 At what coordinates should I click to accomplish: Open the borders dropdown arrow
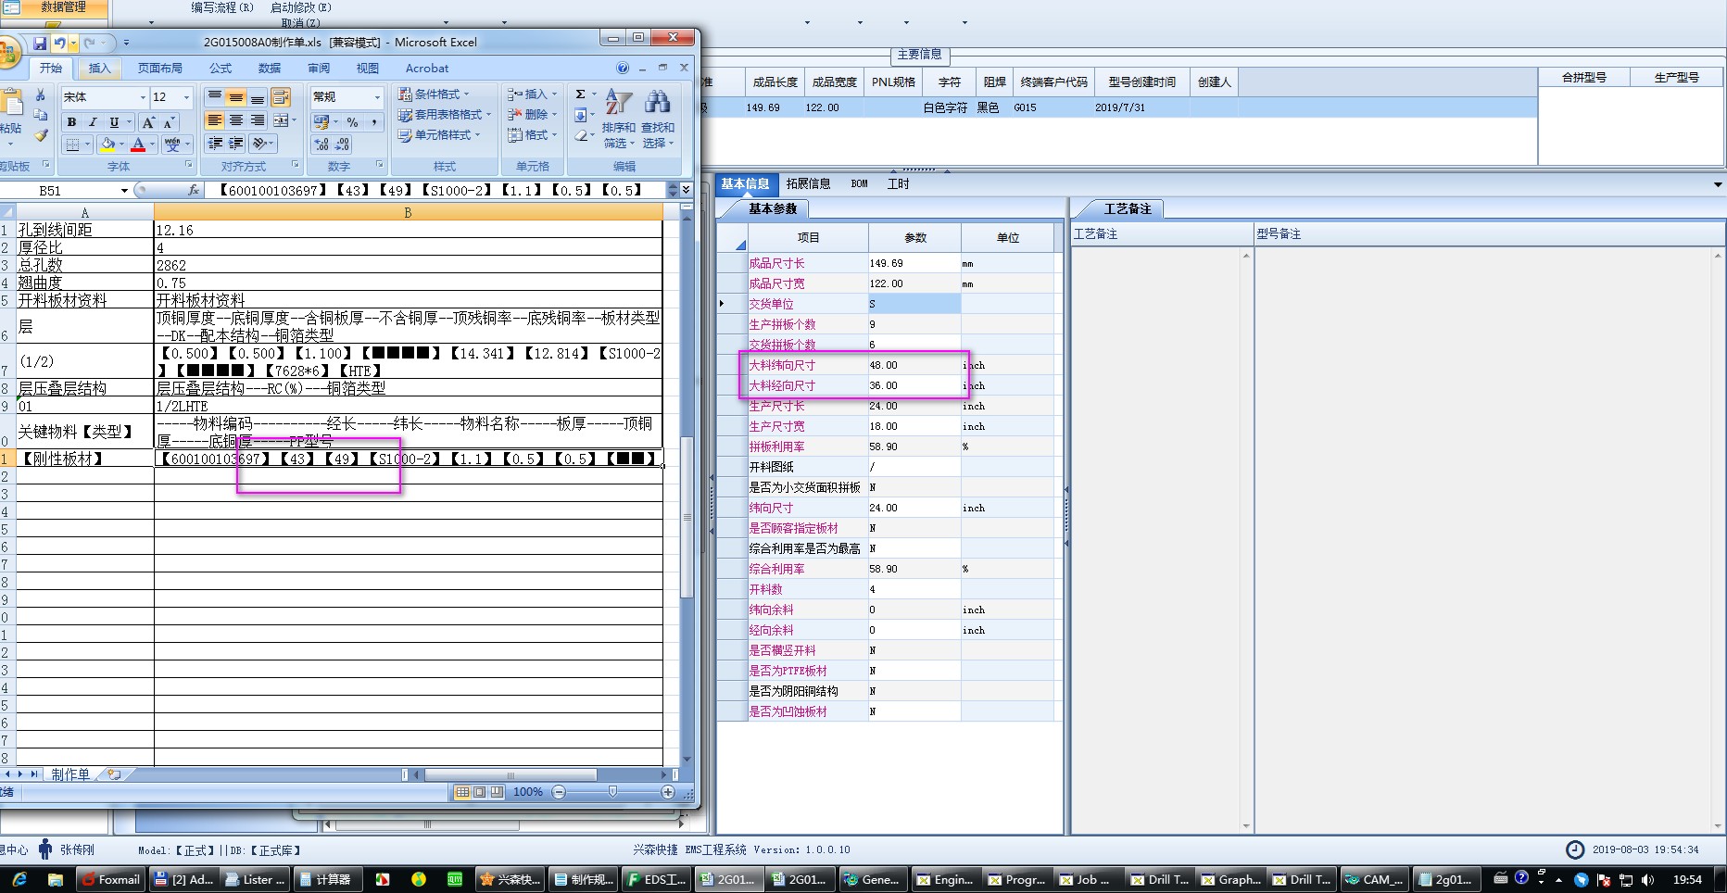click(87, 145)
